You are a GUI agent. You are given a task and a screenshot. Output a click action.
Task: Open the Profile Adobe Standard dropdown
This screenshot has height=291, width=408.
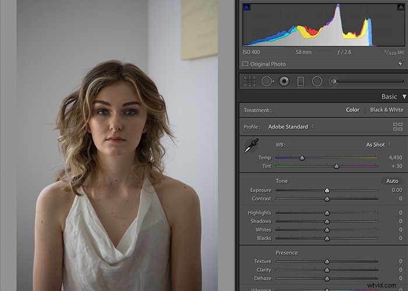(291, 127)
